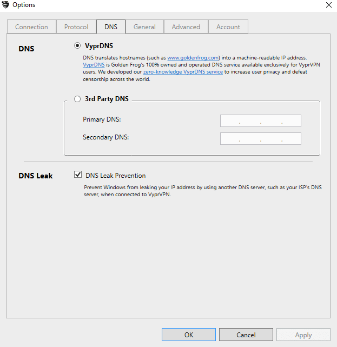
Task: Click the last octet of Primary DNS
Action: [292, 121]
